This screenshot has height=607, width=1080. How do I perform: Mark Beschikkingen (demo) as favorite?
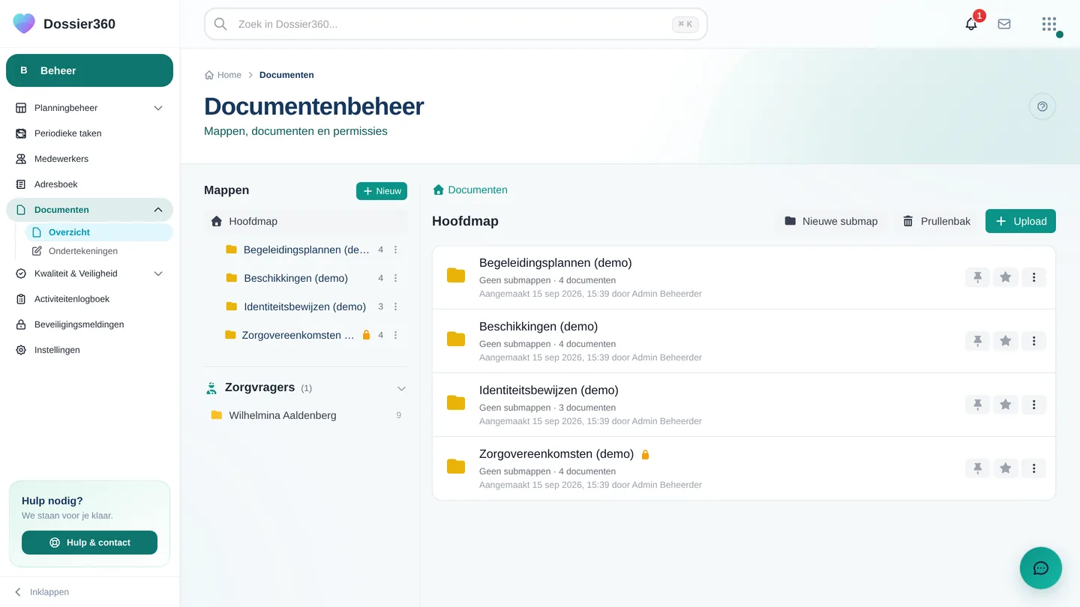click(1006, 341)
